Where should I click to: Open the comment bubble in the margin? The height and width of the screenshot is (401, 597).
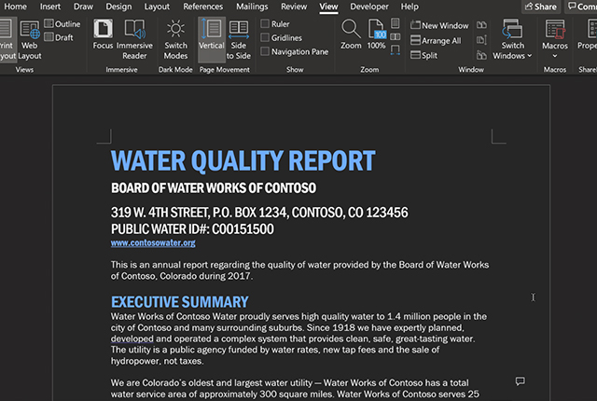[x=521, y=380]
